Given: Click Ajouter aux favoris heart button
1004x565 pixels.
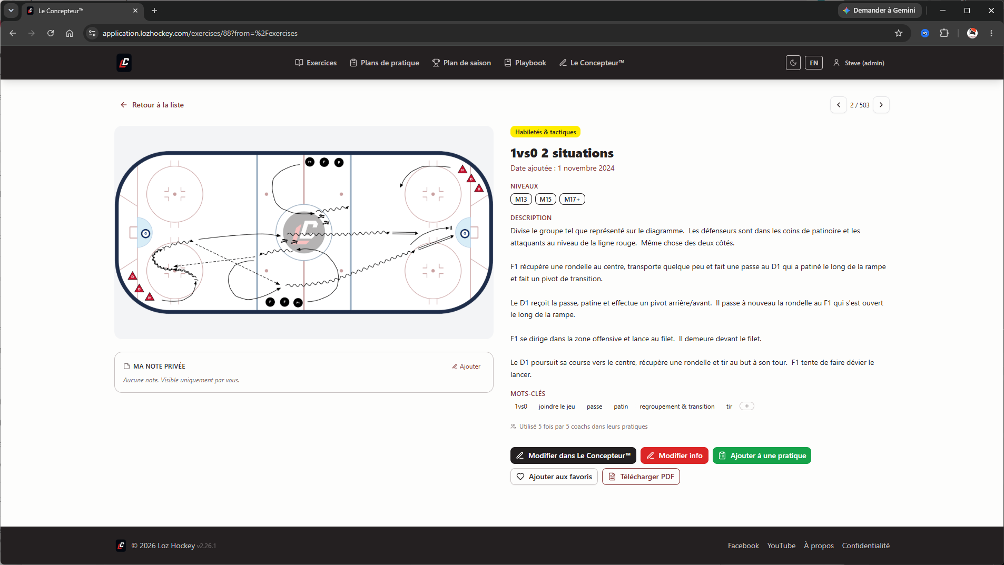Looking at the screenshot, I should point(554,477).
